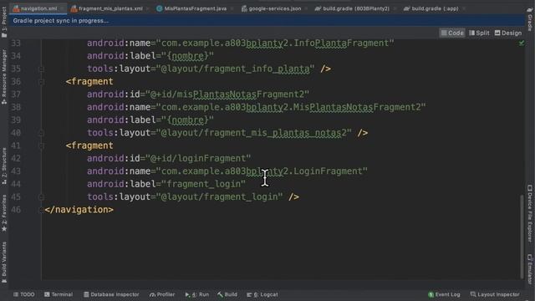The height and width of the screenshot is (301, 535).
Task: Open the Favorites tool window
Action: pos(4,213)
